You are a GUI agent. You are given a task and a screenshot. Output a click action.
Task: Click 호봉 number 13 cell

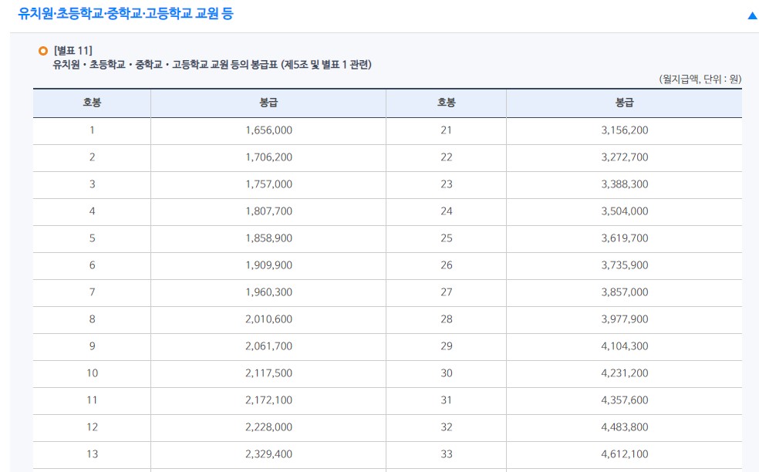coord(92,454)
